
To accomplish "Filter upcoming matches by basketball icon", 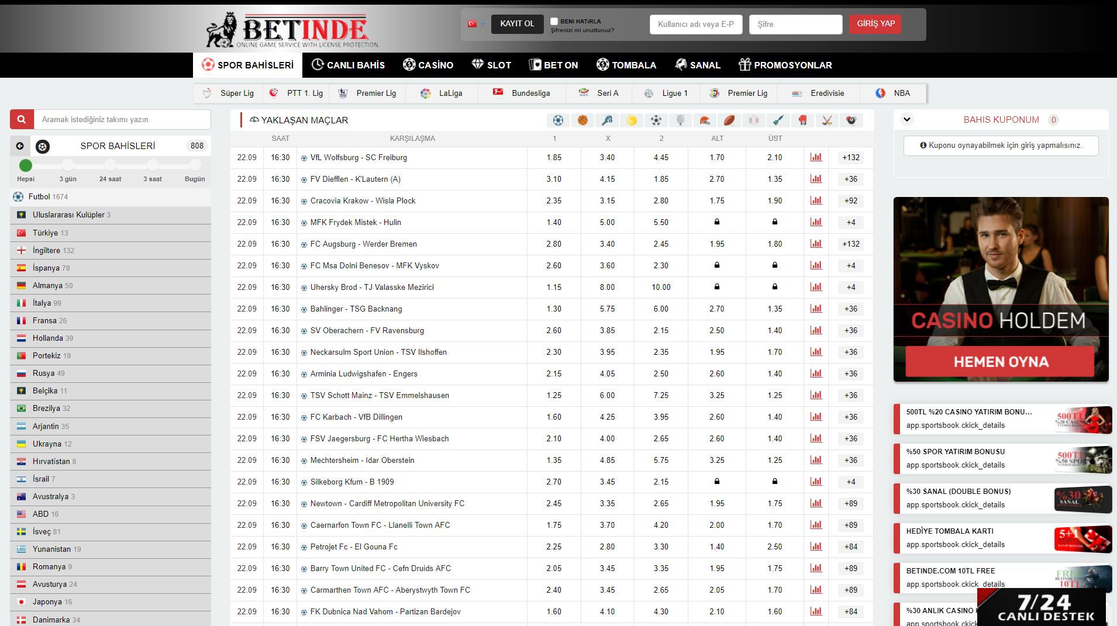I will click(582, 120).
